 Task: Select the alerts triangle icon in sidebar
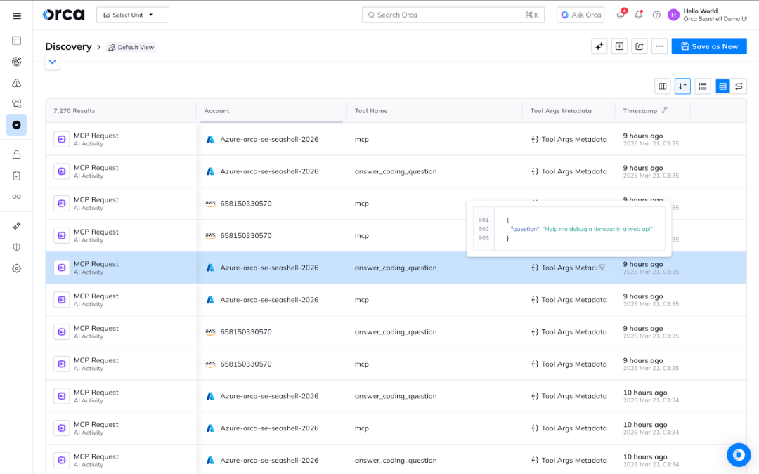pos(16,82)
